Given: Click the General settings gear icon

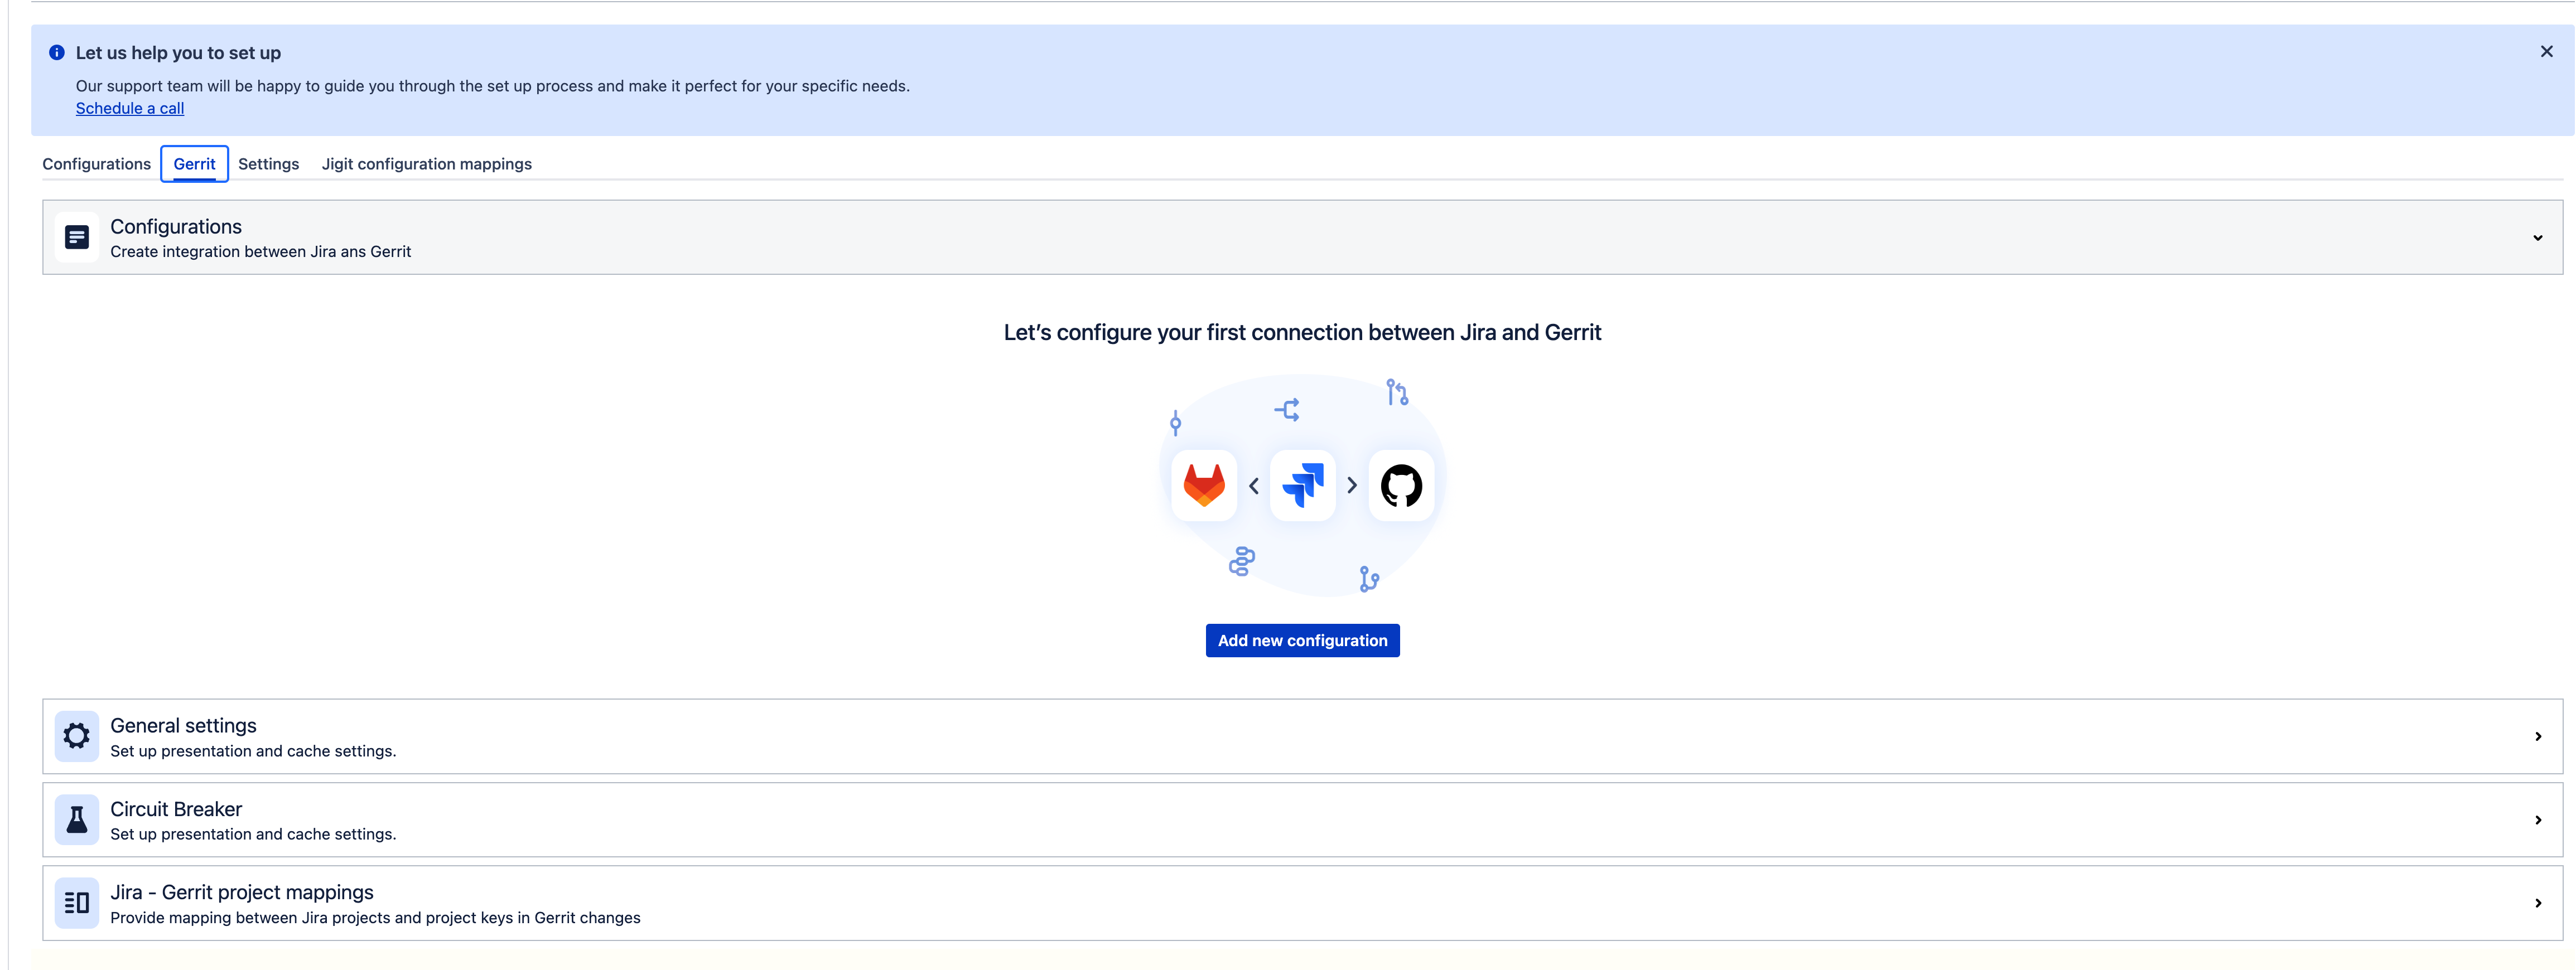Looking at the screenshot, I should tap(77, 736).
